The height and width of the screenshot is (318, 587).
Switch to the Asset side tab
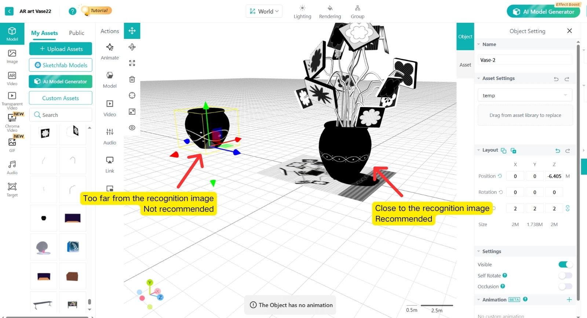coord(465,65)
